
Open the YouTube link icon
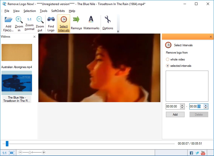[x=203, y=153]
